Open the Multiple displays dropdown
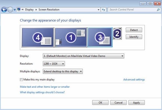The height and width of the screenshot is (110, 162). pyautogui.click(x=63, y=71)
